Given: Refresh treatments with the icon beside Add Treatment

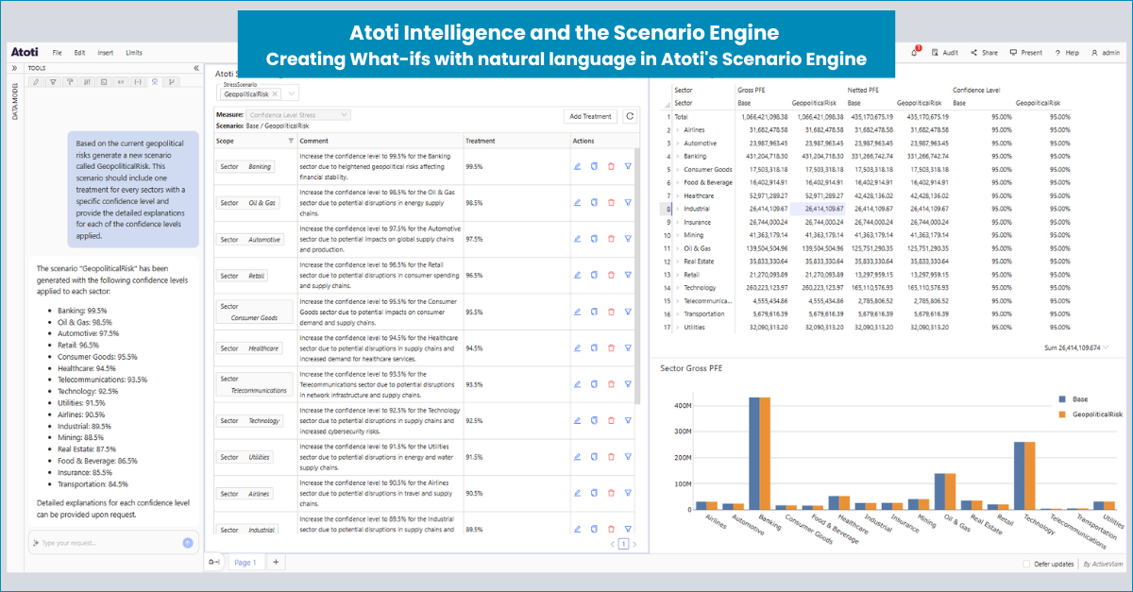Looking at the screenshot, I should tap(630, 115).
